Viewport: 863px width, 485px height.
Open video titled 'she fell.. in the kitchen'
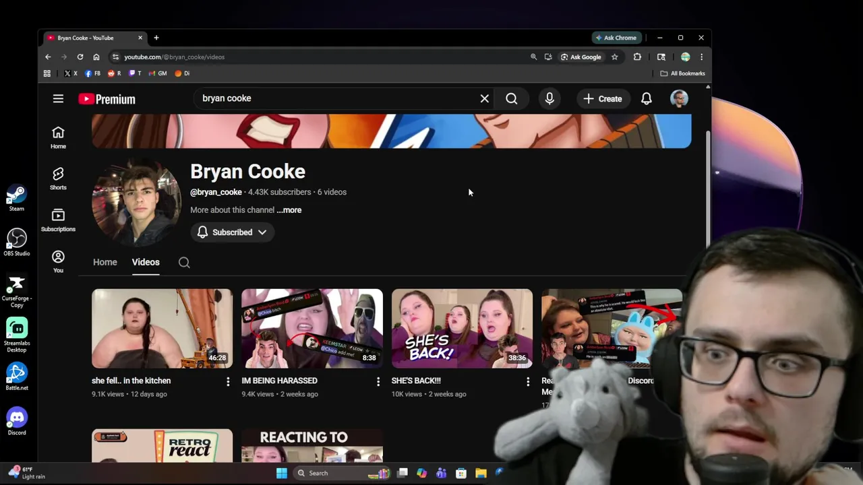click(x=131, y=381)
